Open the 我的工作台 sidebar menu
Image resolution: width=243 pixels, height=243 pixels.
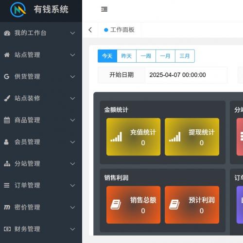41,33
